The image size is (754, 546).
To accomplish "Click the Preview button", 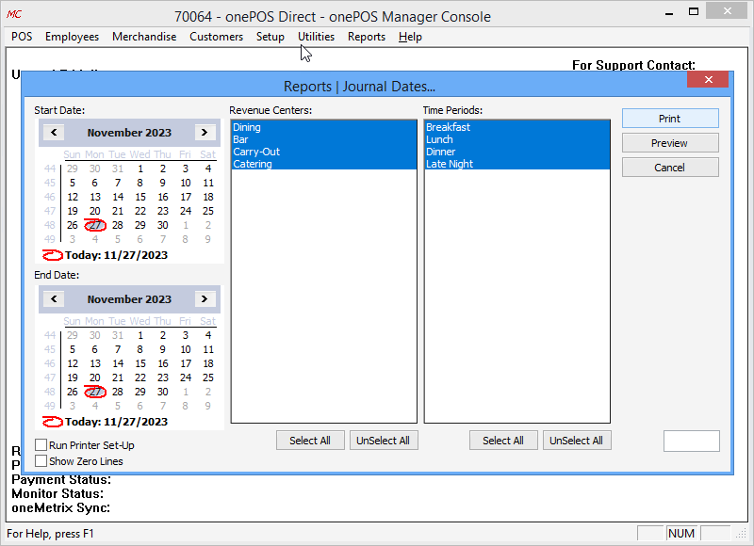I will coord(670,143).
